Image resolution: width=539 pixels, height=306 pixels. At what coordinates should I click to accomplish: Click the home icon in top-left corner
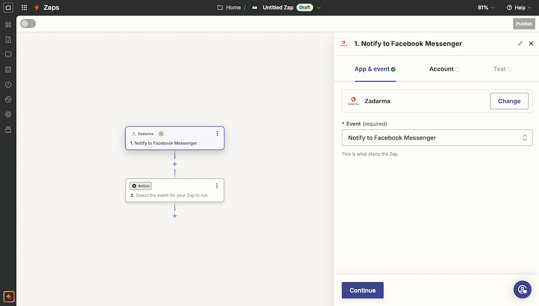8,8
